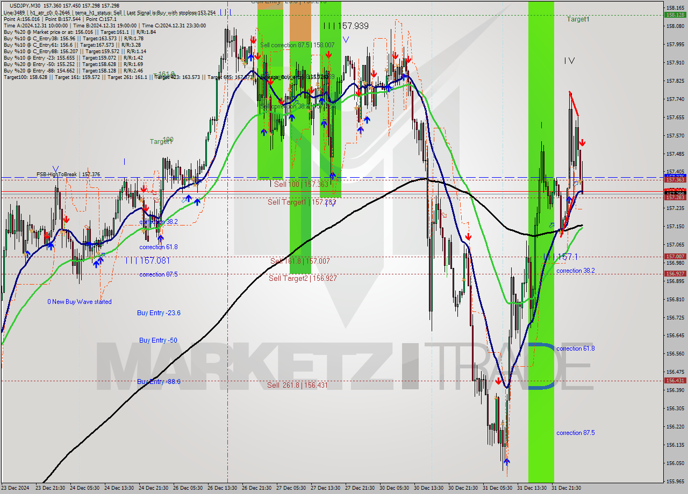This screenshot has height=494, width=688.
Task: Click the red 156.927 price axis tag
Action: (x=675, y=273)
